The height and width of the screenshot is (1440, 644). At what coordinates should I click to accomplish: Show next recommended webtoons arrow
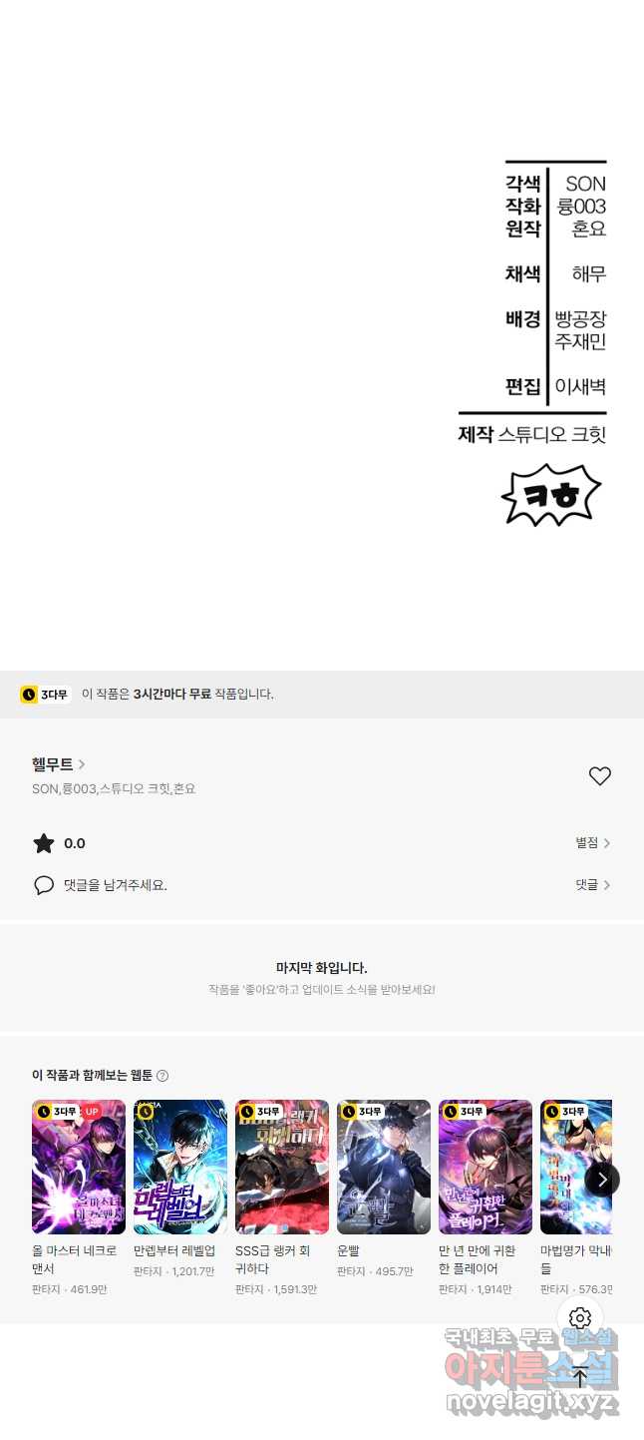601,1180
